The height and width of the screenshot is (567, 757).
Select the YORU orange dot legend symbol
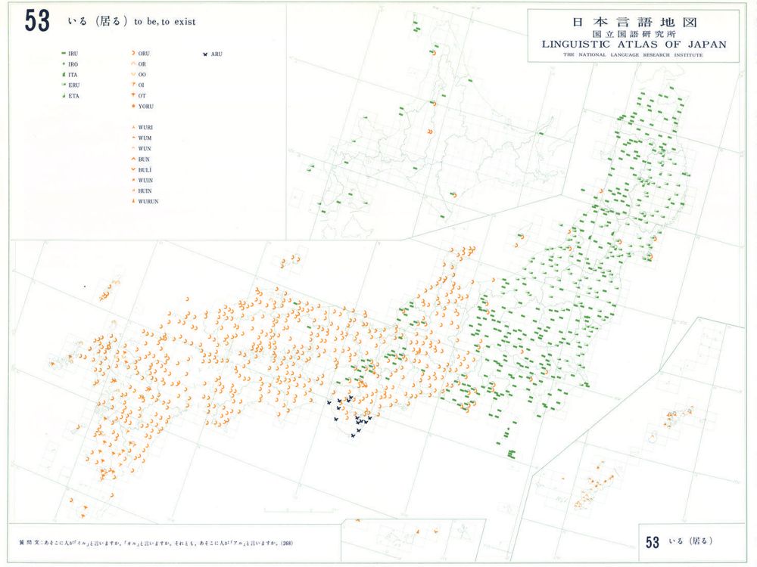[x=133, y=107]
